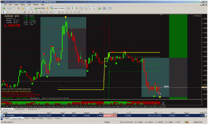Expand the profiles dropdown arrow
The height and width of the screenshot is (124, 208).
click(x=11, y=8)
